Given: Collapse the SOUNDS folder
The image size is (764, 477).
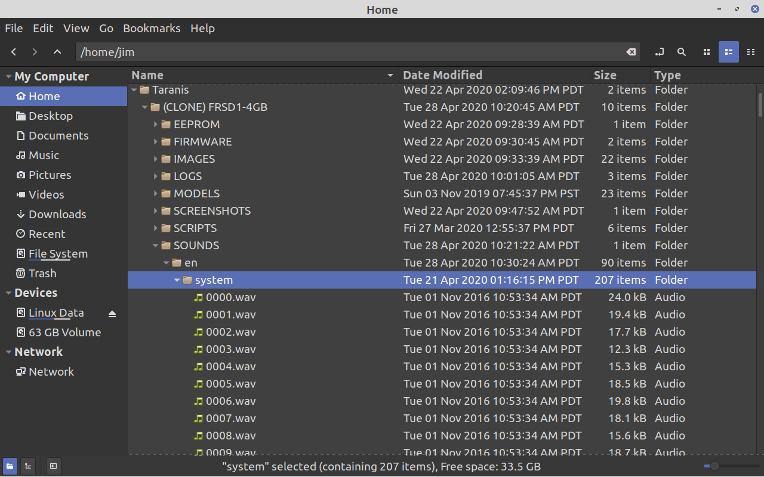Looking at the screenshot, I should click(155, 245).
